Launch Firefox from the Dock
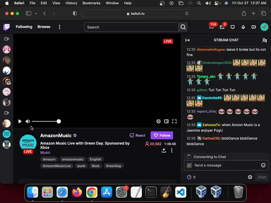The height and width of the screenshot is (203, 271). point(77,192)
